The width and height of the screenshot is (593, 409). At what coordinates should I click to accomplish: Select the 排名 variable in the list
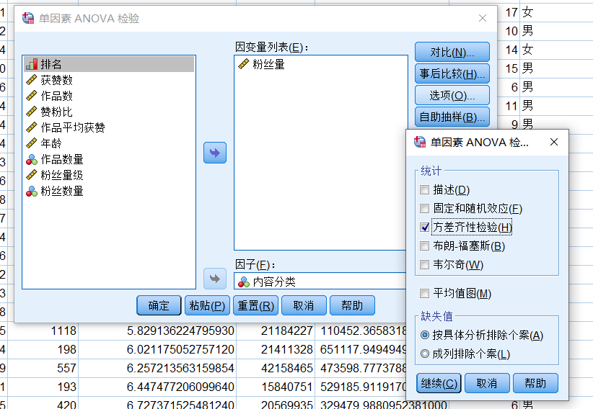[x=109, y=64]
